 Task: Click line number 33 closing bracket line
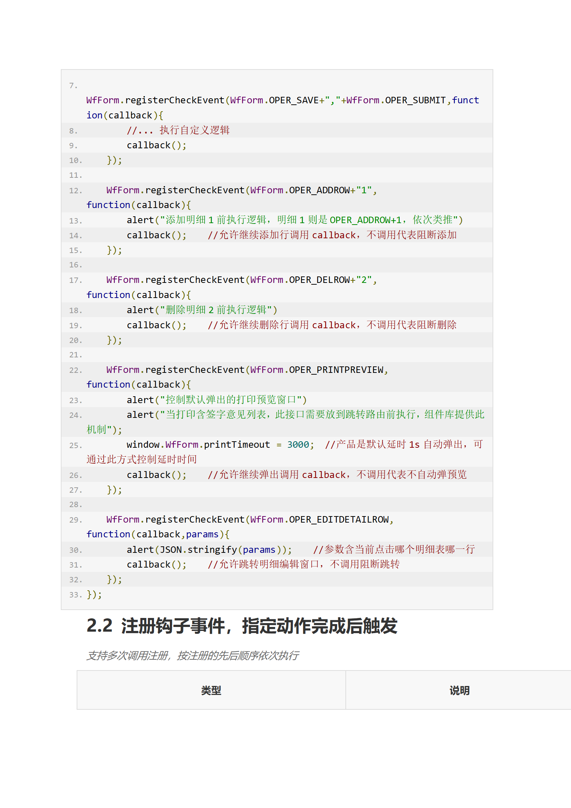76,595
